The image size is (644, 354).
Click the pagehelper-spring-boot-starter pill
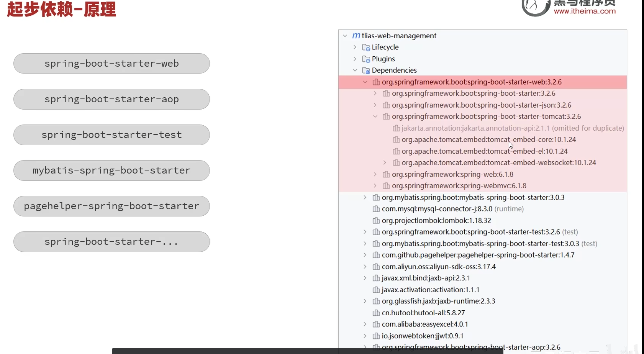pyautogui.click(x=111, y=206)
